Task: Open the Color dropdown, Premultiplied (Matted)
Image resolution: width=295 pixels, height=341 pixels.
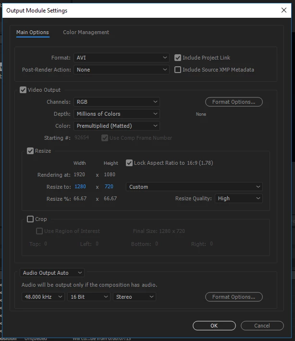Action: pyautogui.click(x=117, y=126)
